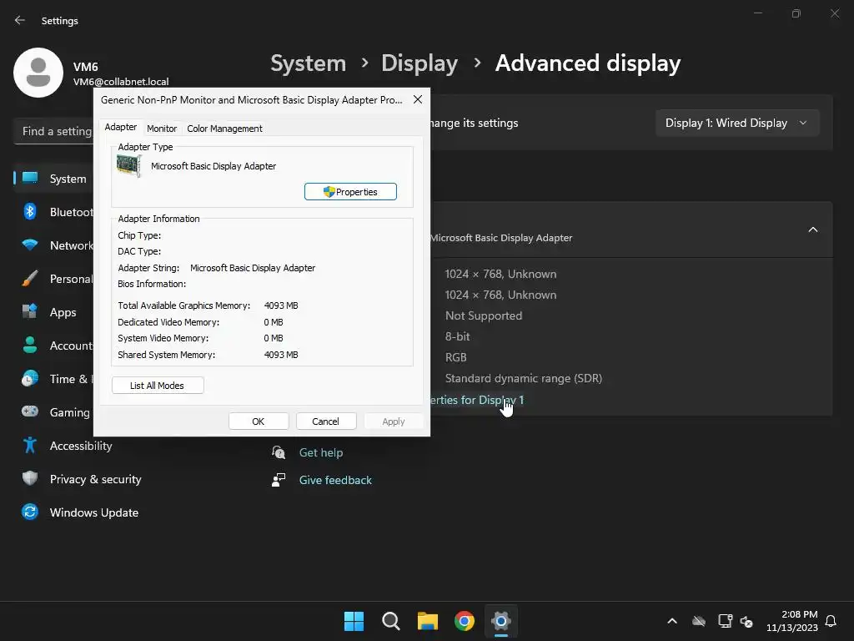Click the Accessibility figure icon

(x=30, y=446)
